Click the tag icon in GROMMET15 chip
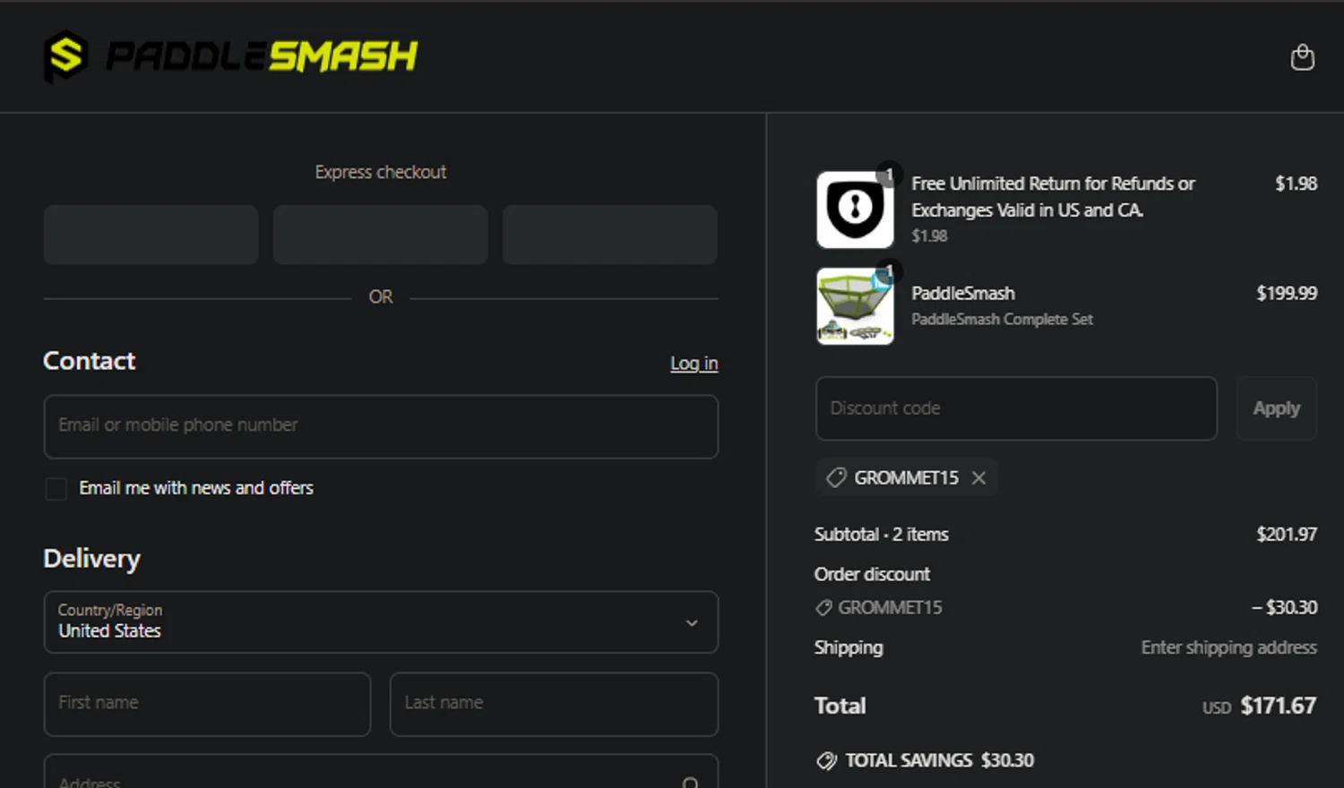 [x=836, y=477]
